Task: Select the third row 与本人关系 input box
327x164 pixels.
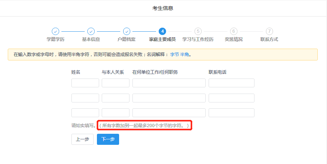Action: (x=115, y=113)
